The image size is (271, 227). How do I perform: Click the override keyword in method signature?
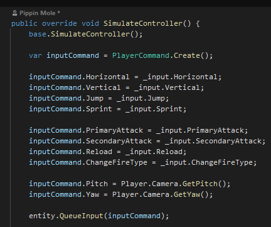click(x=60, y=23)
